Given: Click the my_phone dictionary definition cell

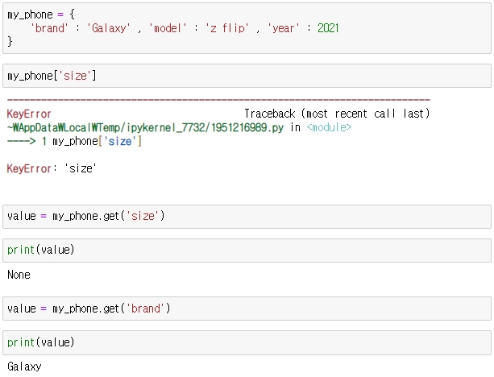Looking at the screenshot, I should click(247, 28).
